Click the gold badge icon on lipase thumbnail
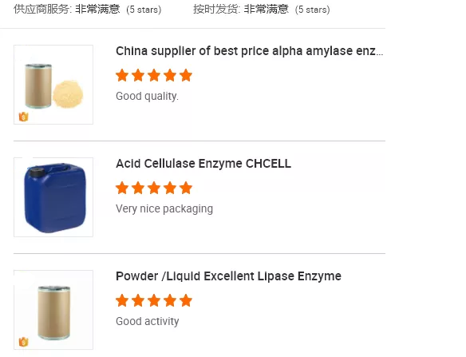The width and height of the screenshot is (466, 357). coord(23,342)
